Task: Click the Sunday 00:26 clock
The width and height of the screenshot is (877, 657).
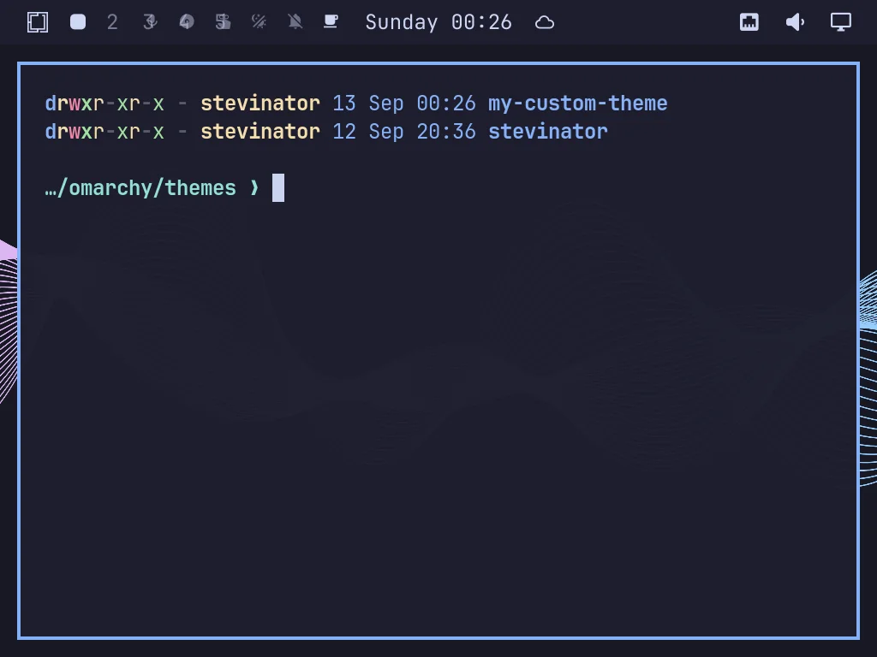Action: coord(438,22)
